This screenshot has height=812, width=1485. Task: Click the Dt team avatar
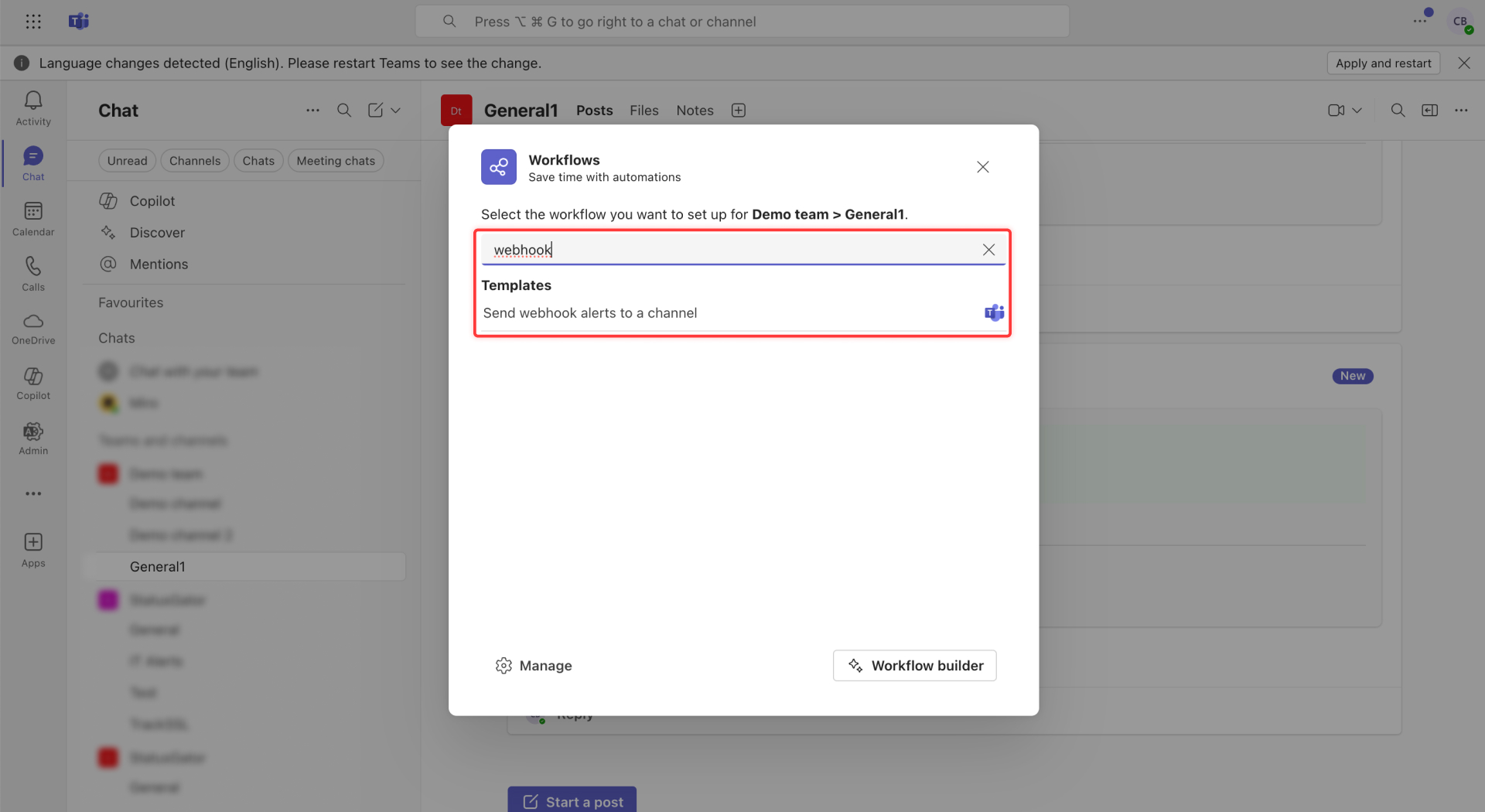pos(456,111)
